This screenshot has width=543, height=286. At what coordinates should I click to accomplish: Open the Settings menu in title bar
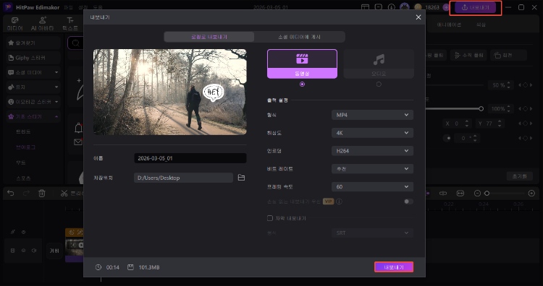click(83, 7)
